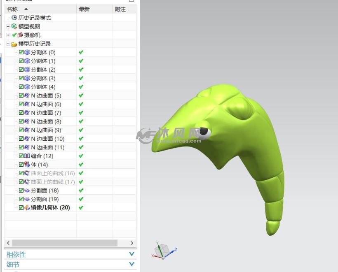Click the 曲面上的曲线 (16) curve icon

pos(27,173)
